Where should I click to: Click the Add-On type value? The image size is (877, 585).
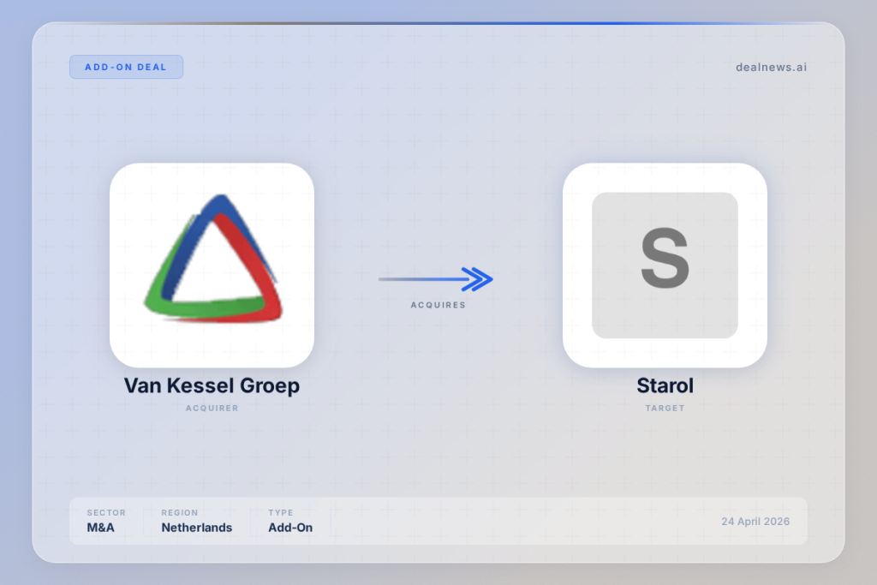coord(290,528)
